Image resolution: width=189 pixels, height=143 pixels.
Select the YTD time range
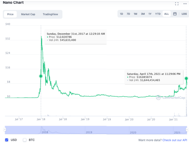158,14
